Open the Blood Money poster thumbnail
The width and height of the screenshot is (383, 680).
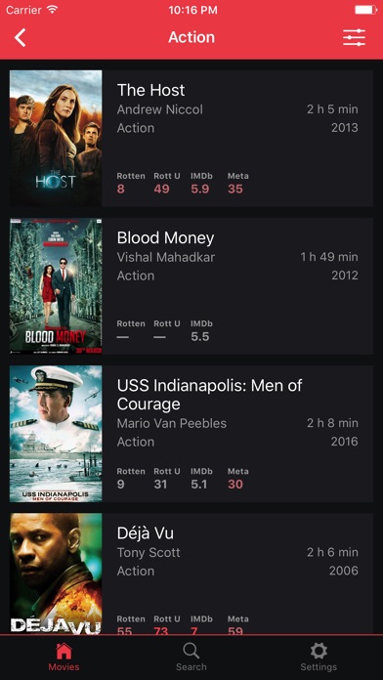click(56, 286)
